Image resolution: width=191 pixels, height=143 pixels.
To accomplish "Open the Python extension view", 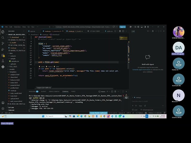I will [x=3, y=67].
